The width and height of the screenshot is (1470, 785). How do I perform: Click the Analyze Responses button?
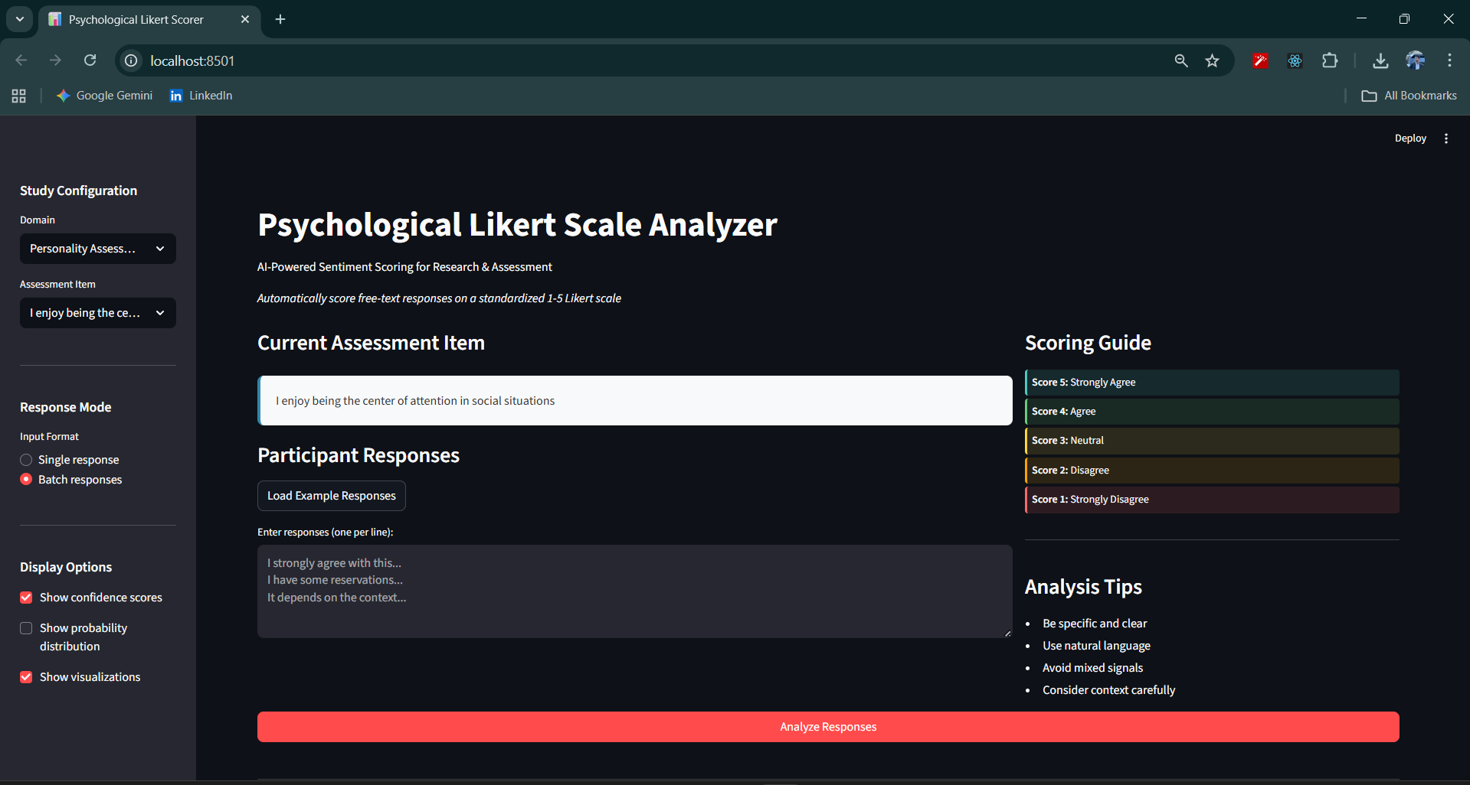tap(827, 726)
